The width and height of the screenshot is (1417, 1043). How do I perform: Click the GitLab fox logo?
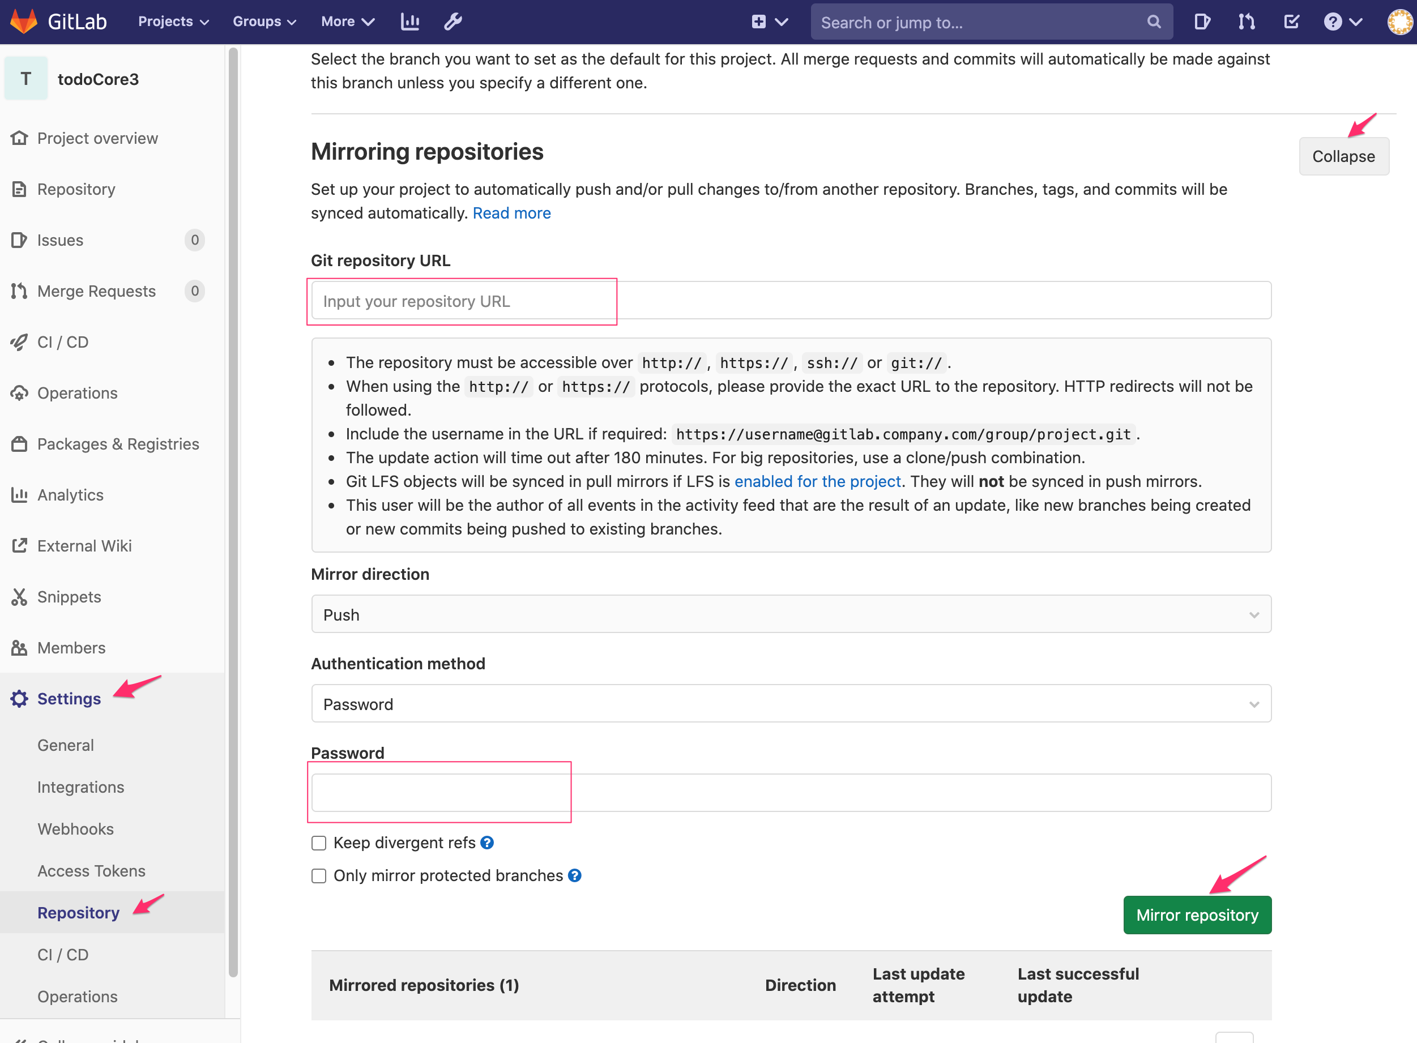click(x=24, y=22)
